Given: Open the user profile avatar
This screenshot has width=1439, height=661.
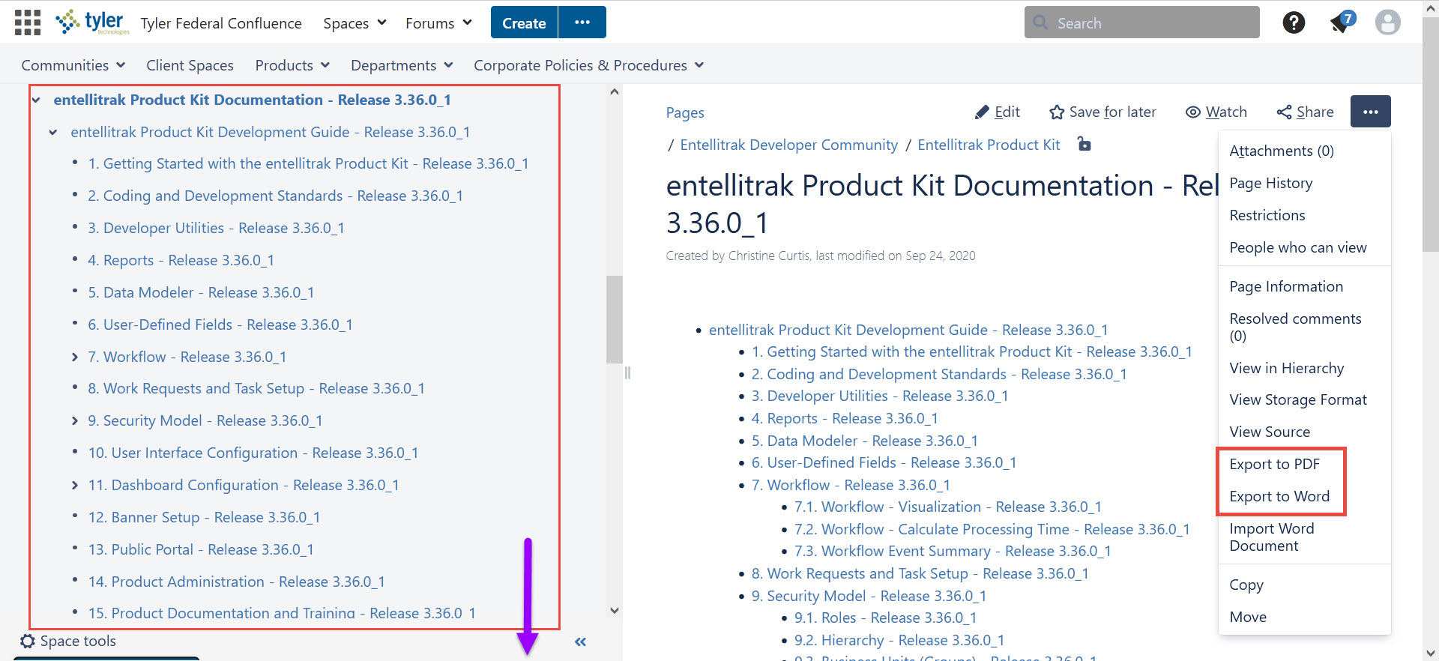Looking at the screenshot, I should [1387, 22].
